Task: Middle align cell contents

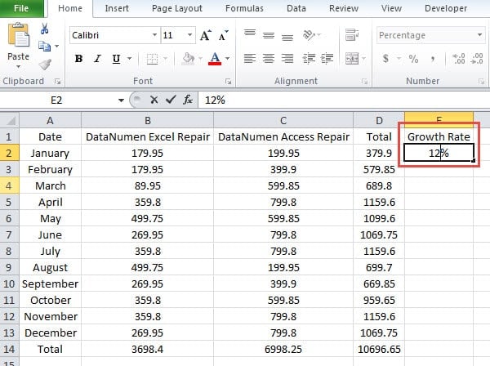Action: (269, 35)
